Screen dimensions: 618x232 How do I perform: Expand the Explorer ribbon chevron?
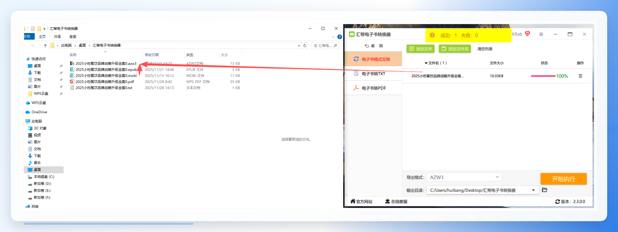pos(333,37)
